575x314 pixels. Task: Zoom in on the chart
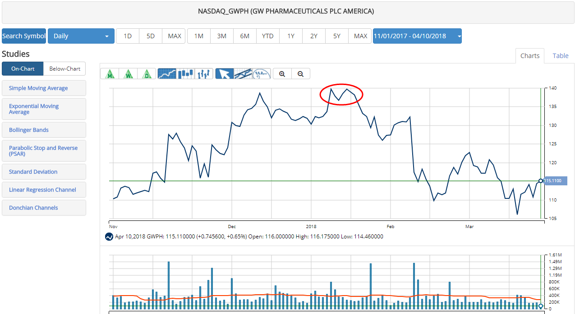282,74
